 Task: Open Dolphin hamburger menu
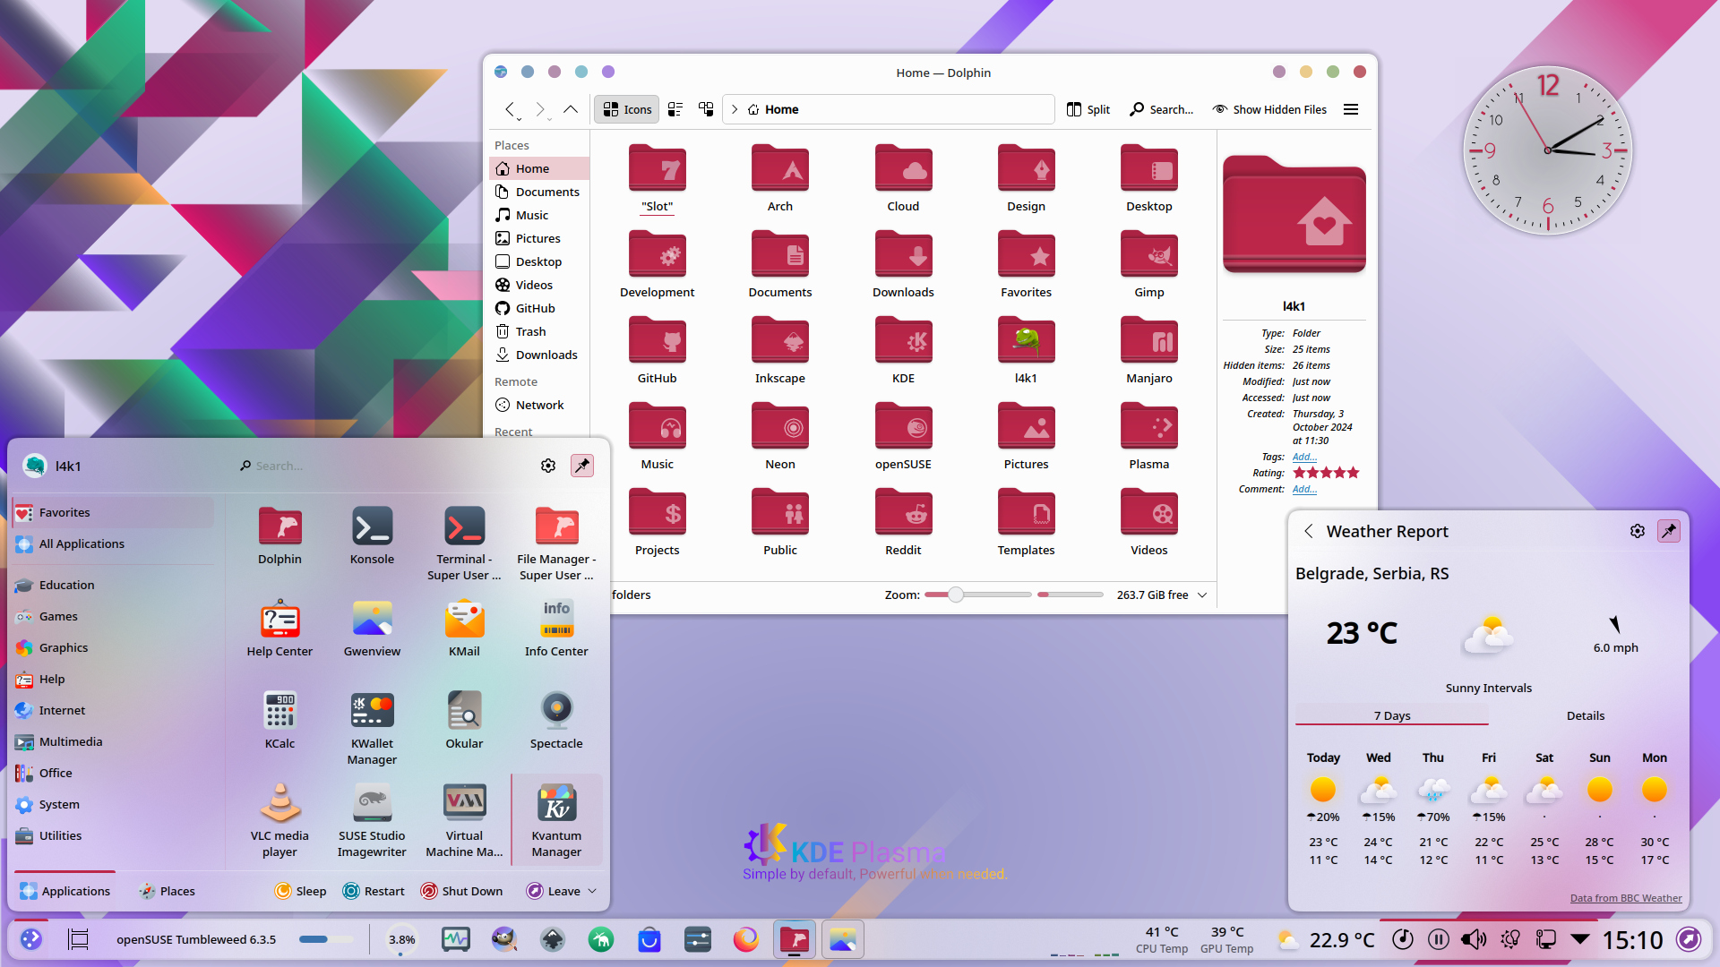(x=1351, y=109)
